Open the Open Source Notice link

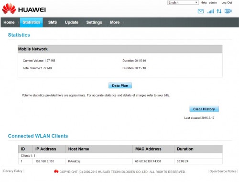pos(223,171)
